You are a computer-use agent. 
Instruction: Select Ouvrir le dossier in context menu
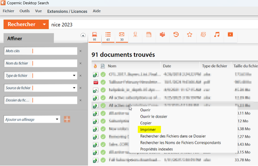click(x=153, y=116)
